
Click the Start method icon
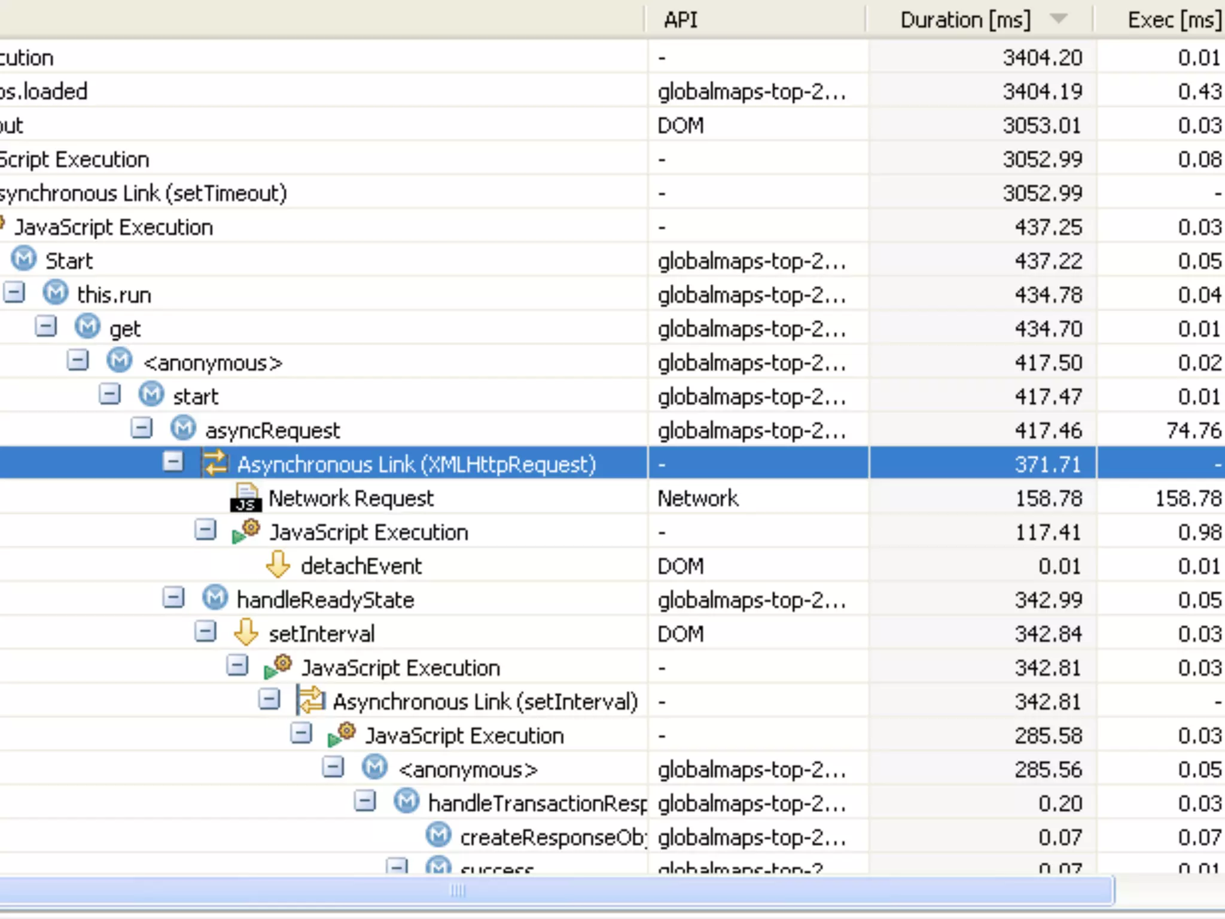24,260
